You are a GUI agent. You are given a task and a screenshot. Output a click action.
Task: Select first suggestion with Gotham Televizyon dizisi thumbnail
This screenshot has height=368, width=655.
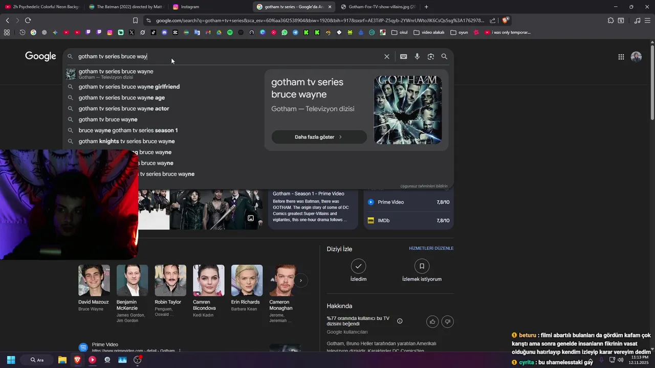116,74
